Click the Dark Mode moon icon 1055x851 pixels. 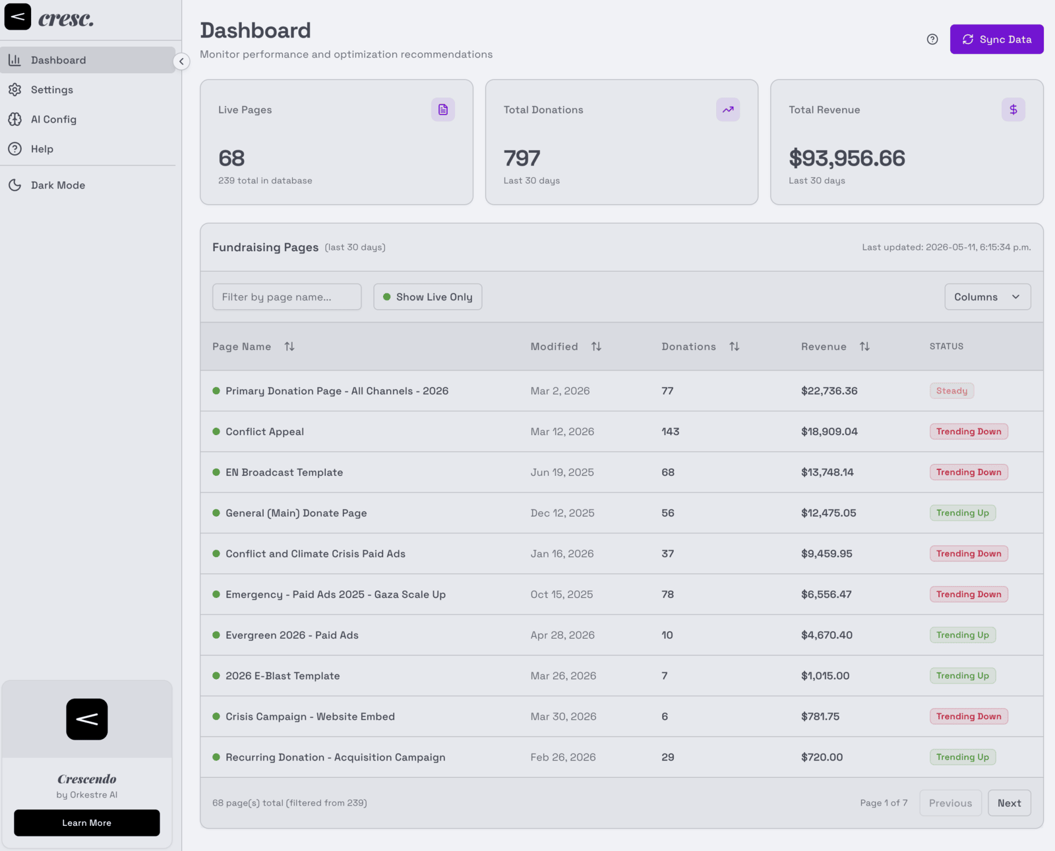click(x=15, y=185)
